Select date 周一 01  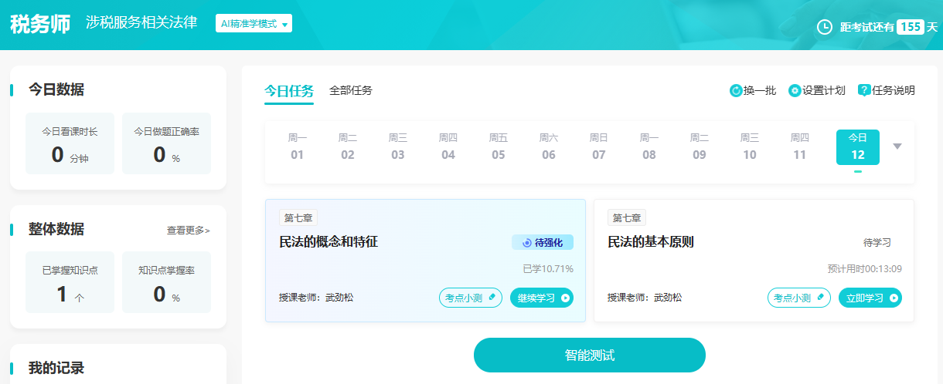coord(298,147)
